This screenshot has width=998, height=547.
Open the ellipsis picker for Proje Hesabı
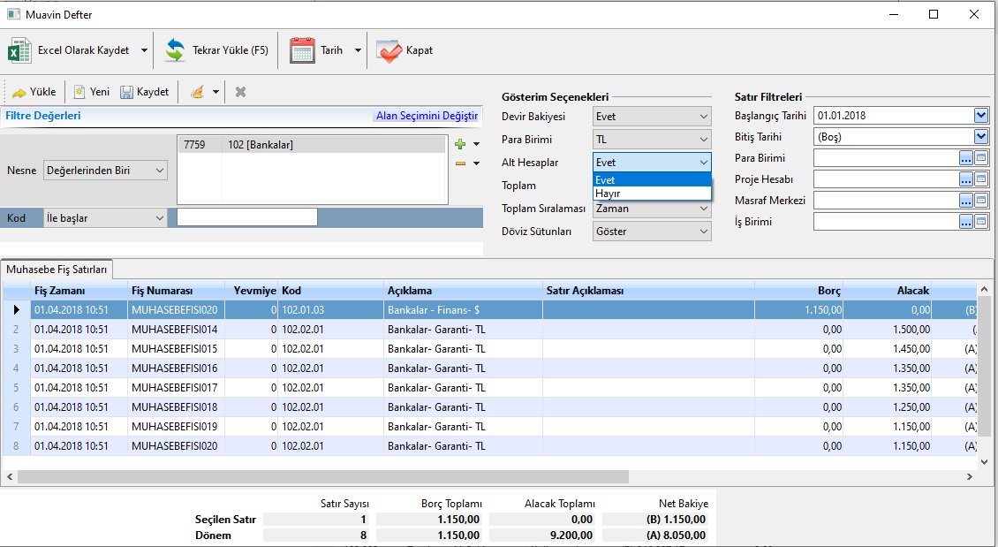tap(966, 179)
